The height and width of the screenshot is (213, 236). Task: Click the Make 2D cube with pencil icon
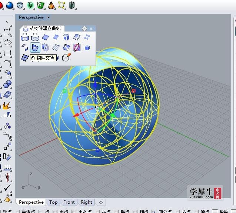click(66, 57)
